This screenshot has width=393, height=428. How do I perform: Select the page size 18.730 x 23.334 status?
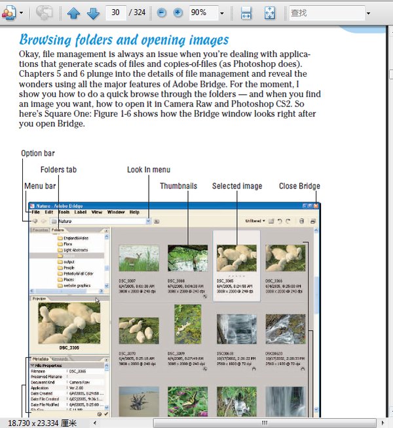pyautogui.click(x=42, y=423)
